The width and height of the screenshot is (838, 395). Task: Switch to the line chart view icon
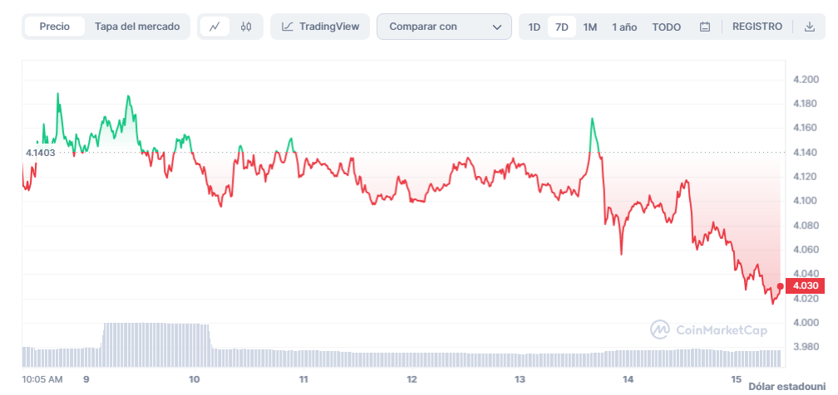tap(214, 27)
